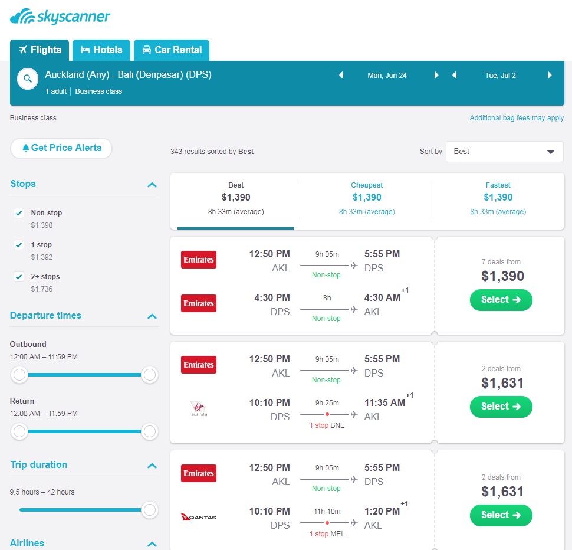Viewport: 572px width, 550px height.
Task: Click Get Price Alerts button
Action: (61, 148)
